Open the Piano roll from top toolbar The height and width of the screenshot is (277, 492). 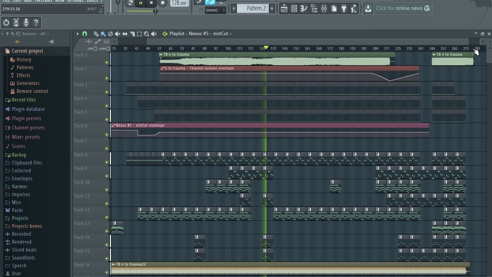coord(304,8)
